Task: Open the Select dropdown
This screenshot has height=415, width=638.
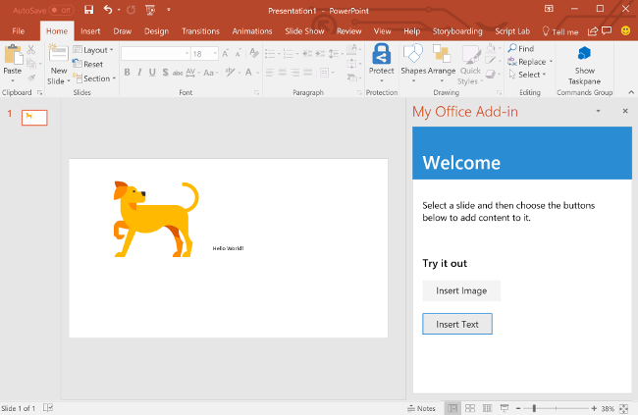Action: coord(527,75)
